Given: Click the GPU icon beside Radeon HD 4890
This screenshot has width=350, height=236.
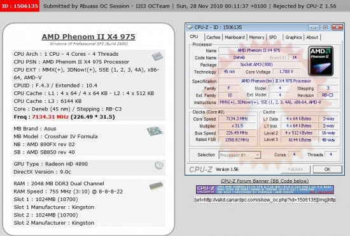Looking at the screenshot, I should (159, 166).
